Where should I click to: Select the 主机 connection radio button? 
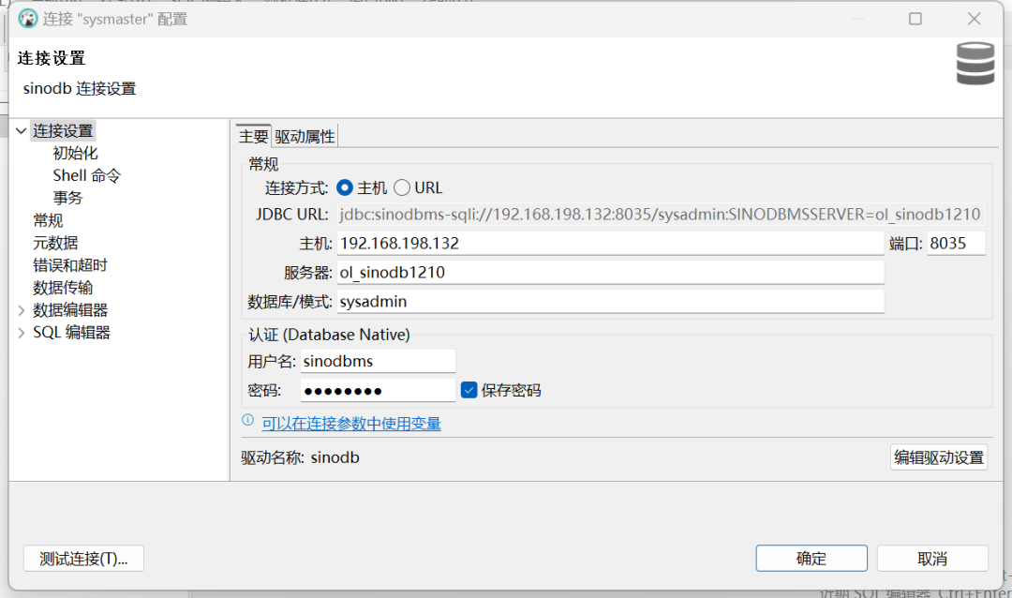point(345,187)
